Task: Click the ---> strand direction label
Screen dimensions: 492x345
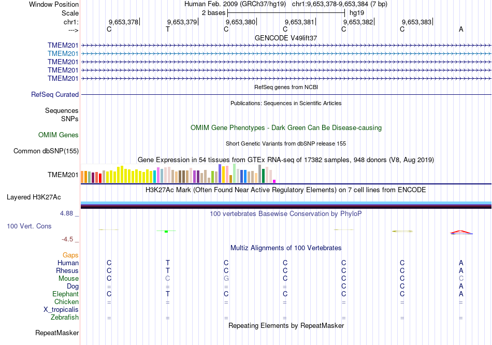Action: point(73,30)
